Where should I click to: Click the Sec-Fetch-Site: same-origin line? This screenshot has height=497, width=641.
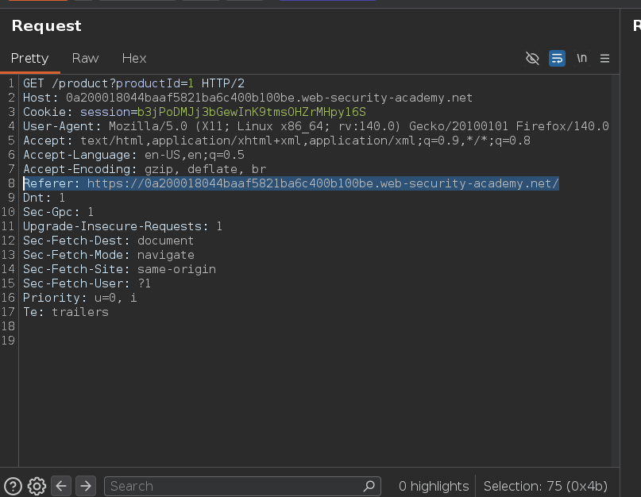[119, 269]
